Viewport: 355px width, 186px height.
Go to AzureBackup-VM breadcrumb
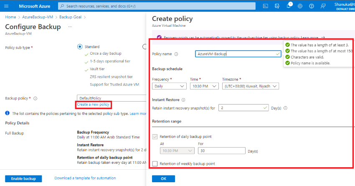[x=38, y=17]
